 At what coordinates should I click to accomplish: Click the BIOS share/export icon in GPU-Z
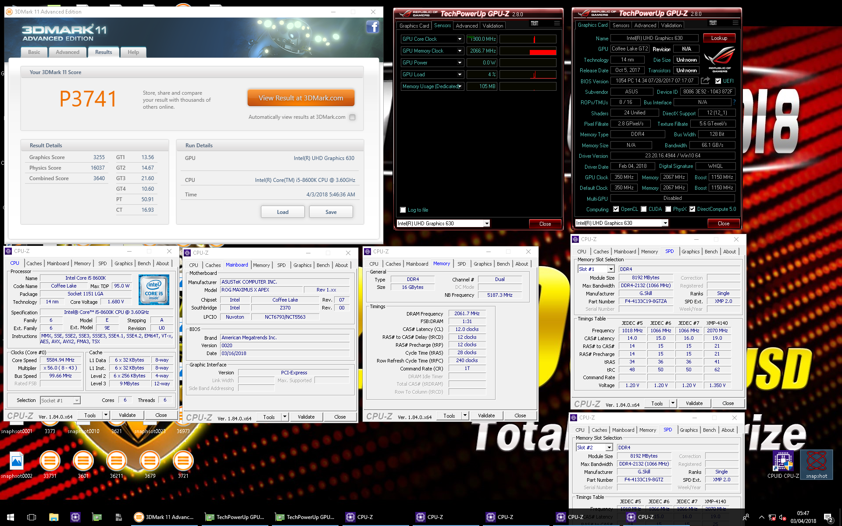point(705,81)
